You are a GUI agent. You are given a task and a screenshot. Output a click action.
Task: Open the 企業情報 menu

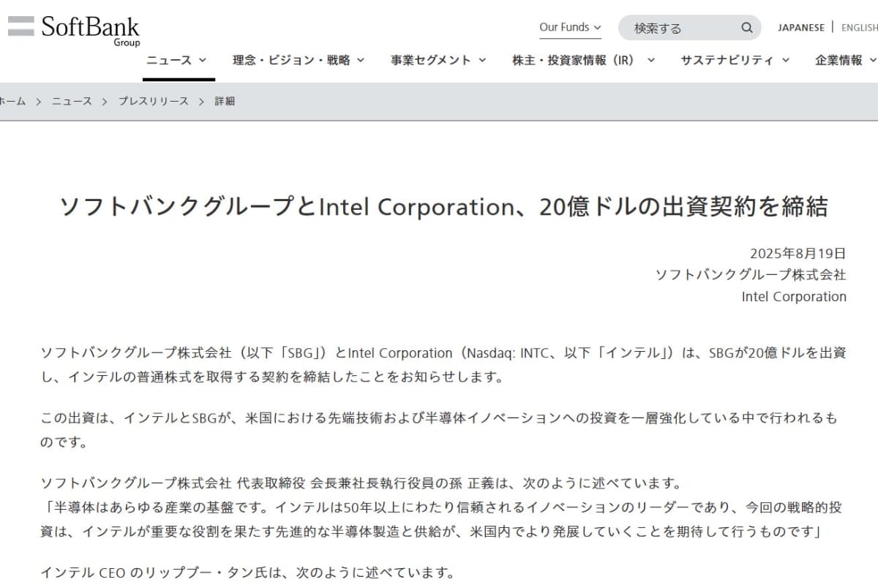click(846, 60)
